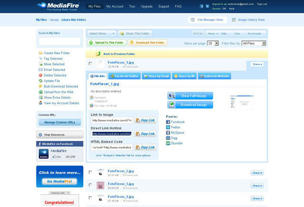Screen dimensions: 304x207
Task: Click the MediaFire Facebook page avatar
Action: click(44, 154)
